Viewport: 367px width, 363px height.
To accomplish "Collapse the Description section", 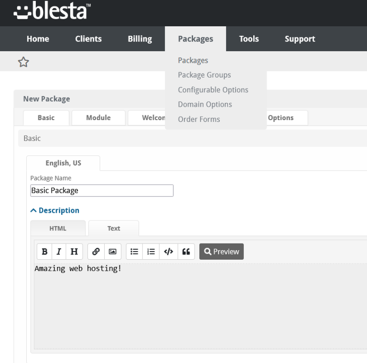I will coord(55,210).
